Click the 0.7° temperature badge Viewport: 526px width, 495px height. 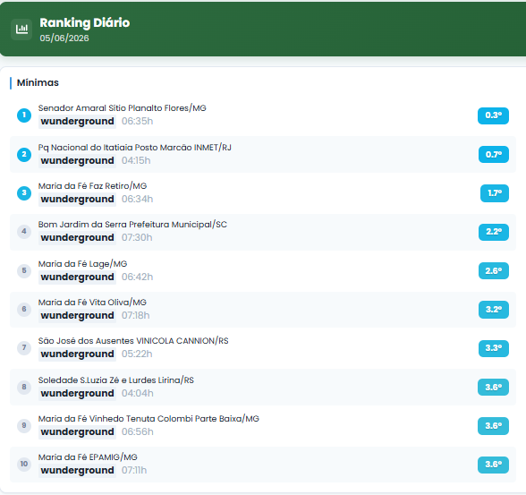coord(494,154)
